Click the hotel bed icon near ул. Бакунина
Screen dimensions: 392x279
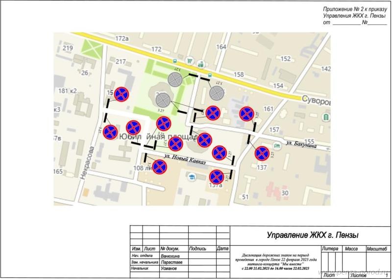pyautogui.click(x=277, y=145)
